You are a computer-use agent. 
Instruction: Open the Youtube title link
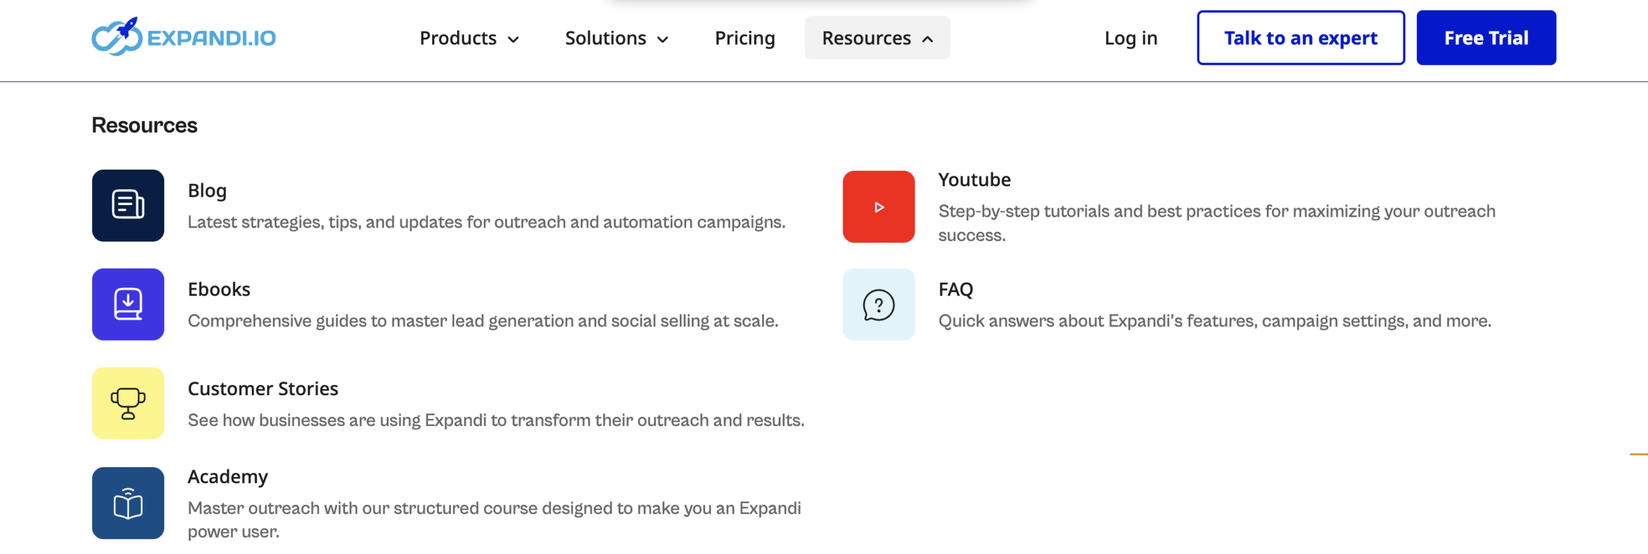(x=974, y=180)
